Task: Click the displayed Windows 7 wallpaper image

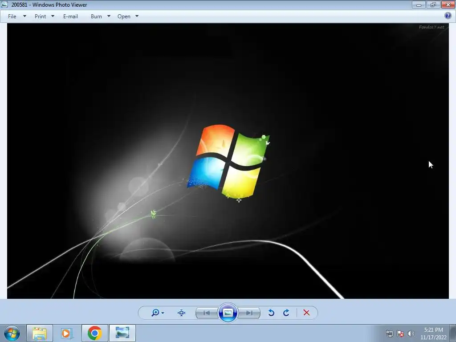Action: click(228, 161)
